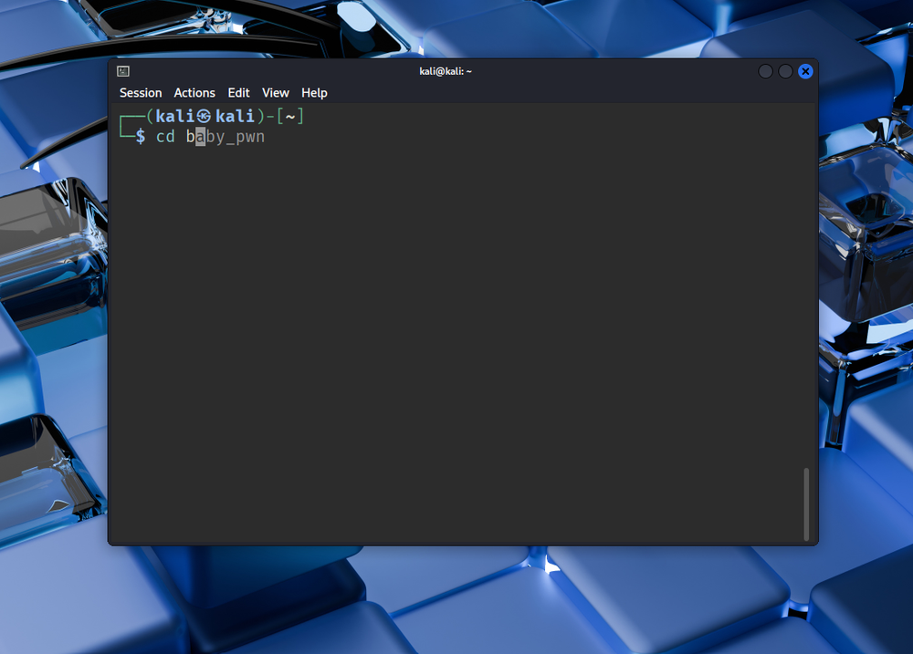This screenshot has width=913, height=654.
Task: Click the '$' prompt symbol
Action: click(x=141, y=137)
